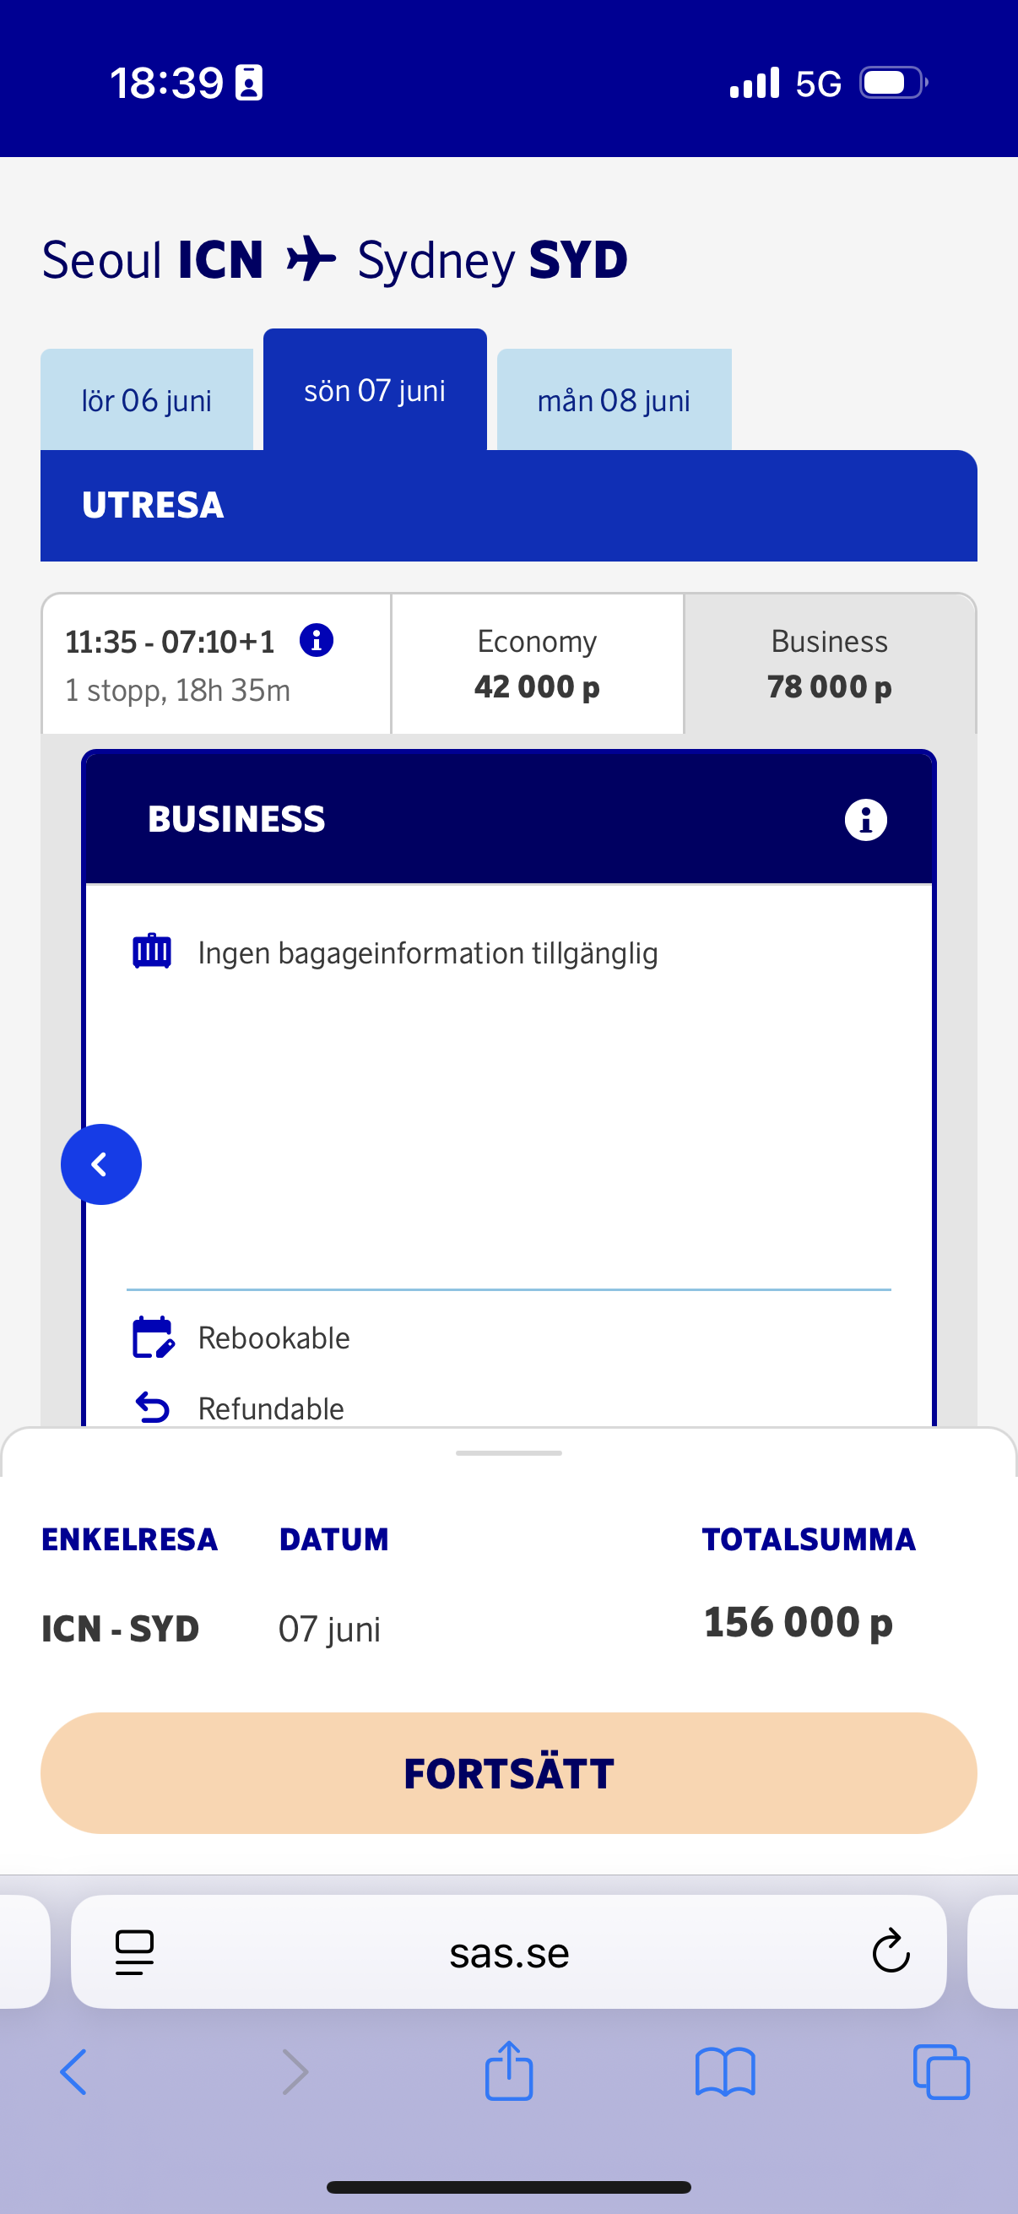
Task: Select the lör 06 juni date tab
Action: (147, 400)
